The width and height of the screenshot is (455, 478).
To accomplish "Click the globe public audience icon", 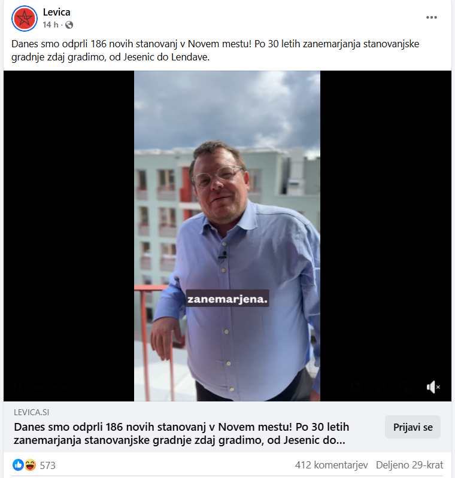I will [x=69, y=25].
